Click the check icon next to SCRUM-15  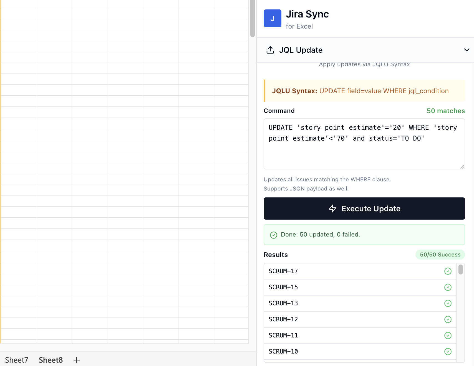point(448,287)
